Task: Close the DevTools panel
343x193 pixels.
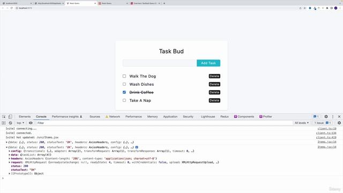Action: click(339, 117)
